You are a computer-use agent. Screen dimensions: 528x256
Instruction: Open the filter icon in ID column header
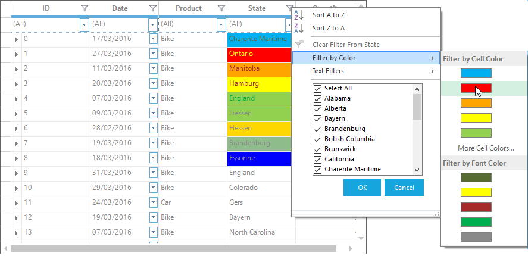pos(85,8)
